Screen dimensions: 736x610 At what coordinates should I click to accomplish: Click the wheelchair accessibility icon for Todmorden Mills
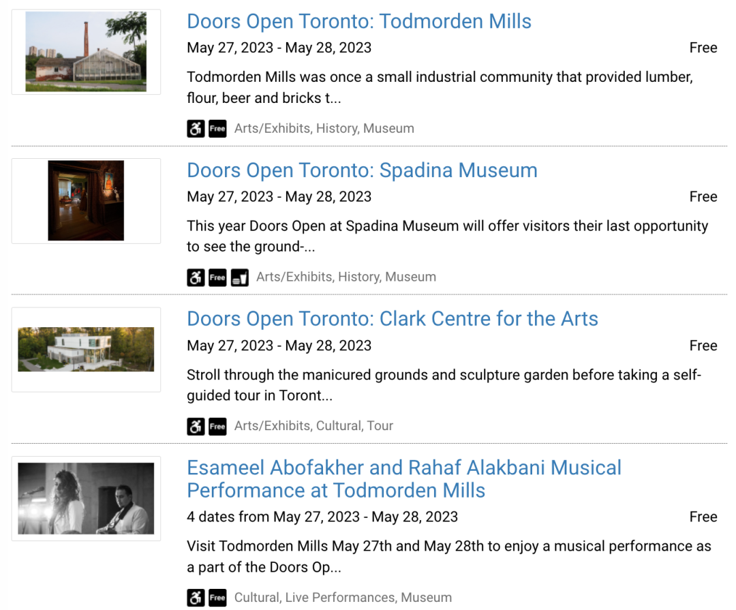click(x=196, y=128)
